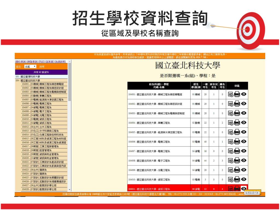
Task: Click the sidebar vertical scrollbar thumb
Action: [x=70, y=82]
